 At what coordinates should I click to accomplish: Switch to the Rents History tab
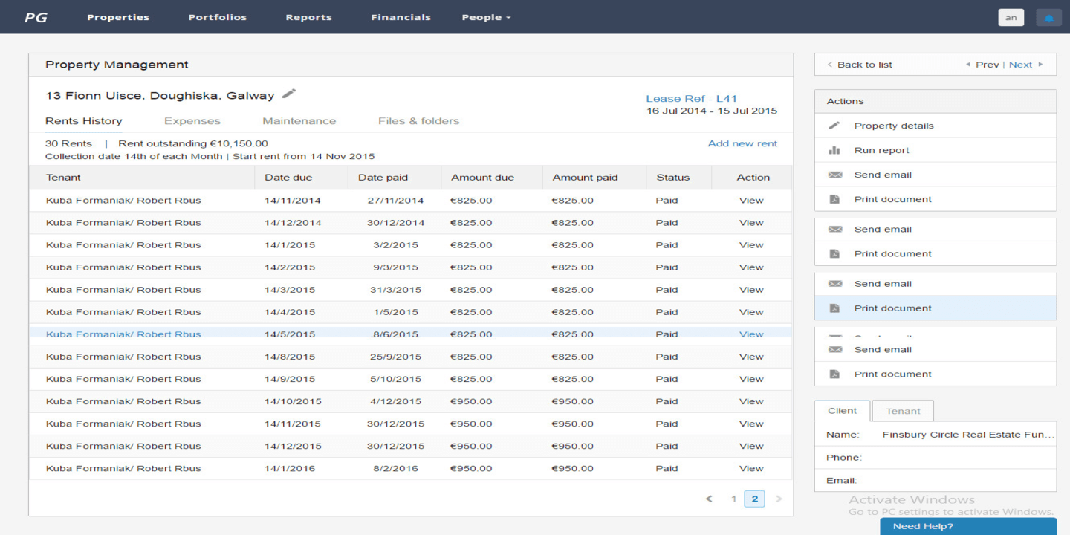[x=84, y=121]
